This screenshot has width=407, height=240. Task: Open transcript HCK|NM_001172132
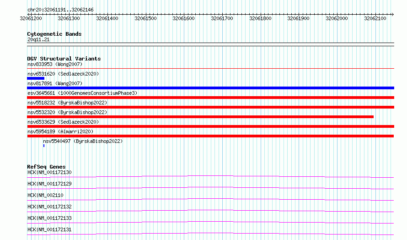click(x=49, y=207)
